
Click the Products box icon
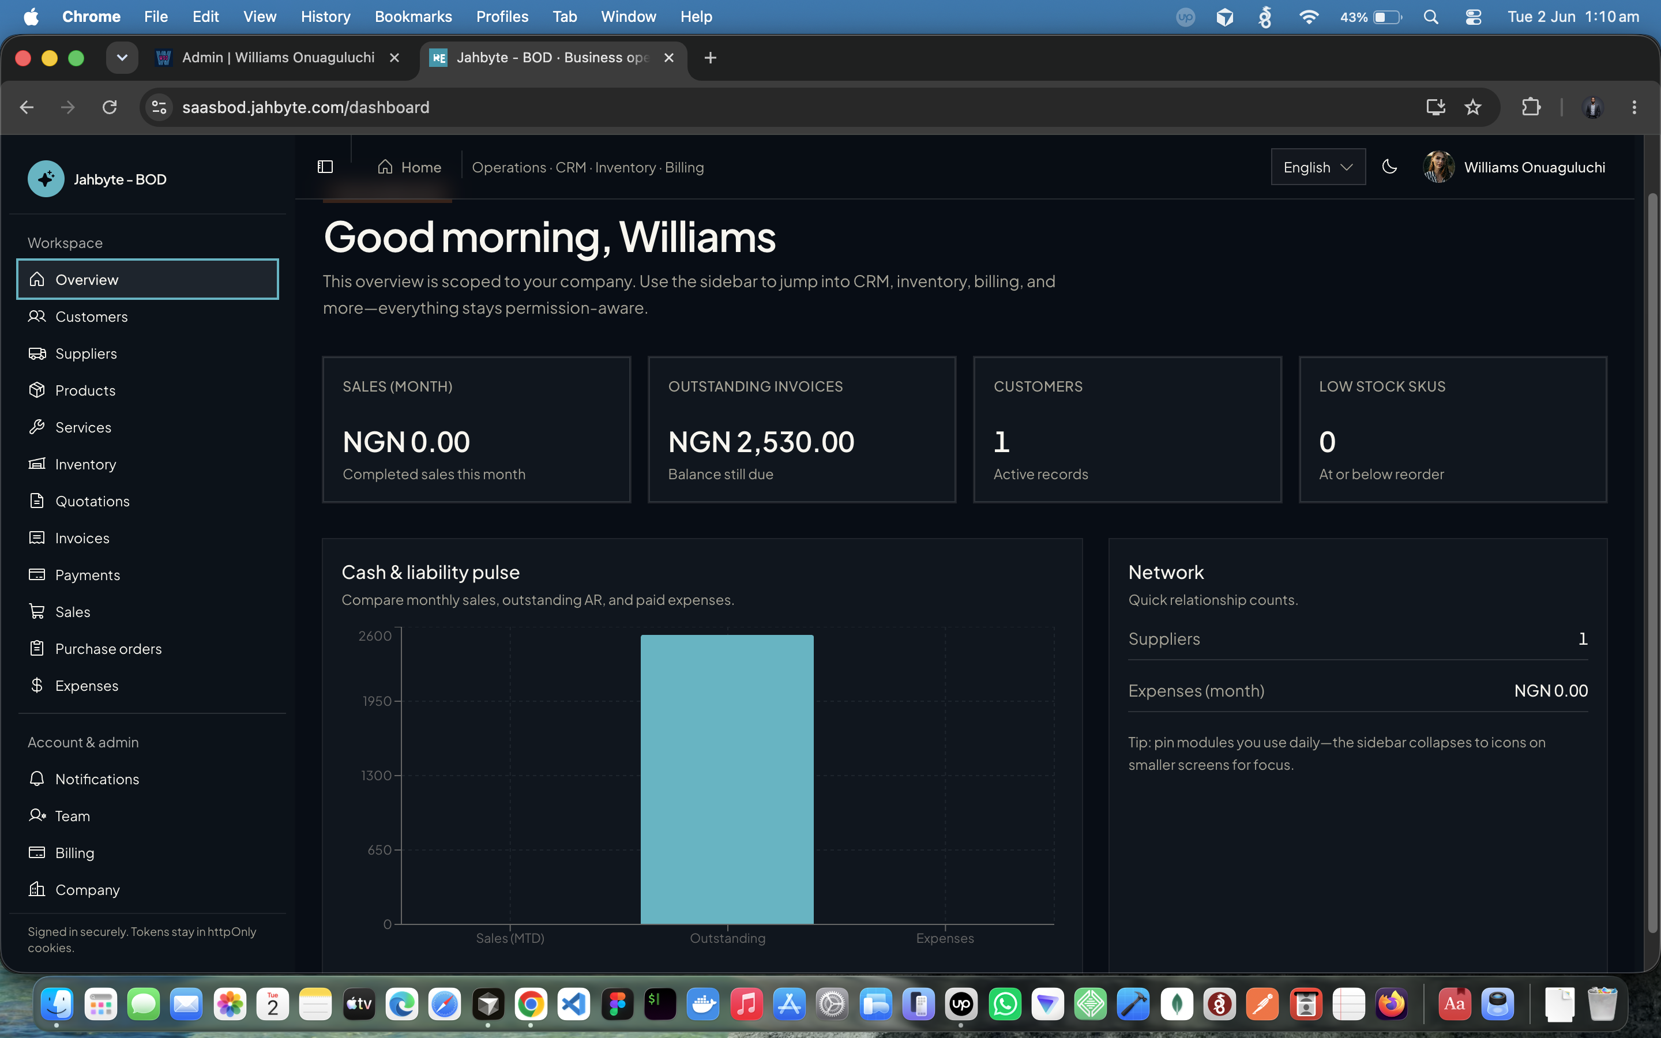(37, 390)
